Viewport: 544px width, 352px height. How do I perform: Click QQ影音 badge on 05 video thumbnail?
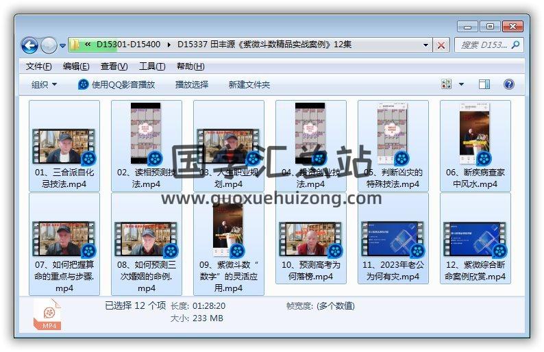[x=401, y=158]
